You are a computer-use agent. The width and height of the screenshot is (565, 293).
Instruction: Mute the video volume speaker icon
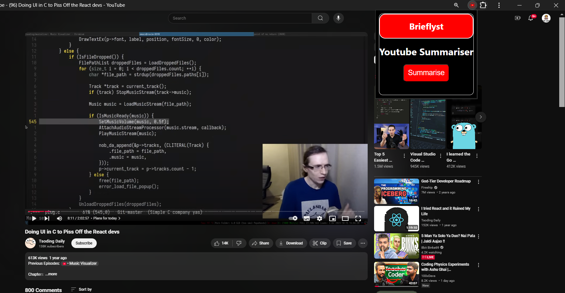pyautogui.click(x=59, y=218)
